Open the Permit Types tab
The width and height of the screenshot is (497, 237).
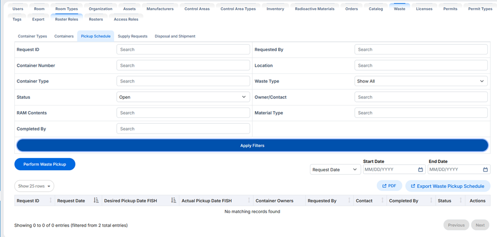[x=480, y=9]
